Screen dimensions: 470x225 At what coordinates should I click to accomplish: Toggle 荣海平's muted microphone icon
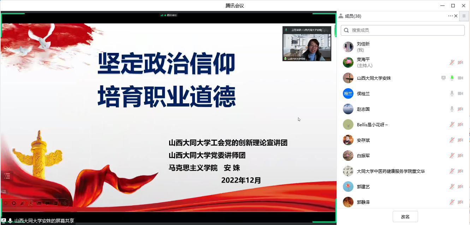pyautogui.click(x=452, y=62)
